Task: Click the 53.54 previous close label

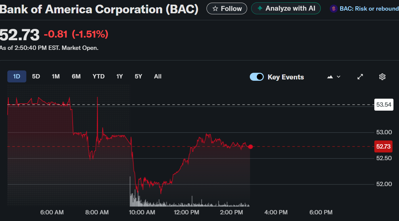Action: pyautogui.click(x=384, y=105)
